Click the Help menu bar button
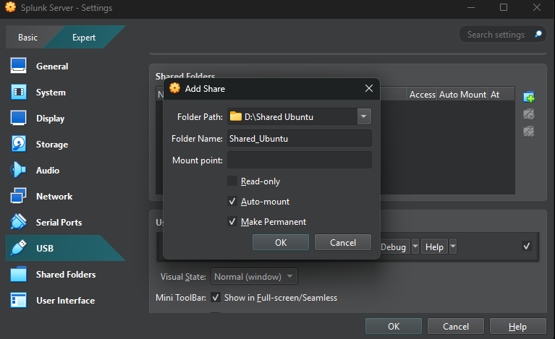555x339 pixels. coord(434,246)
